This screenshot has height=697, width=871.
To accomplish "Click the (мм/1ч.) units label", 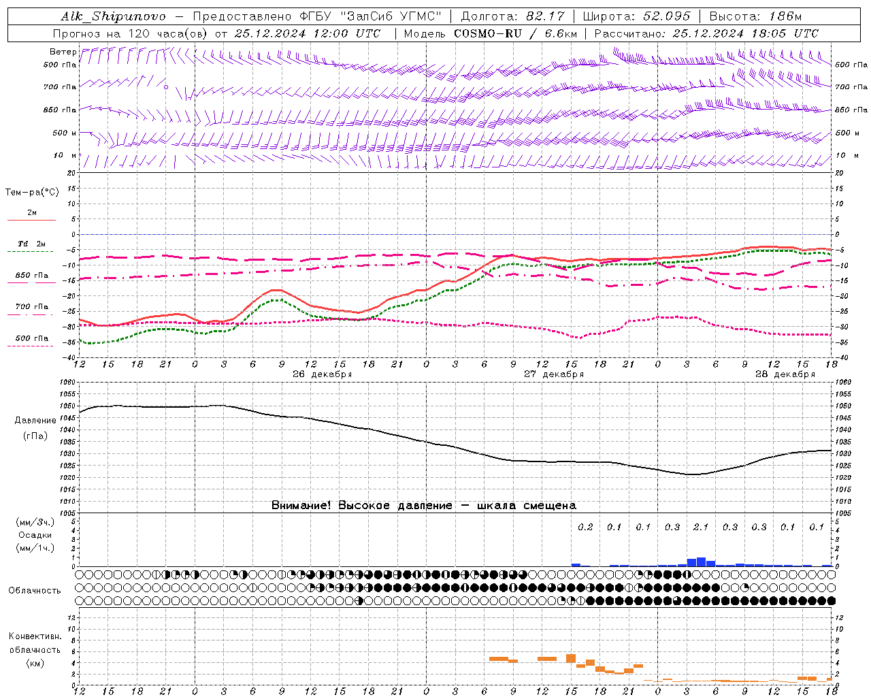I will click(x=35, y=548).
